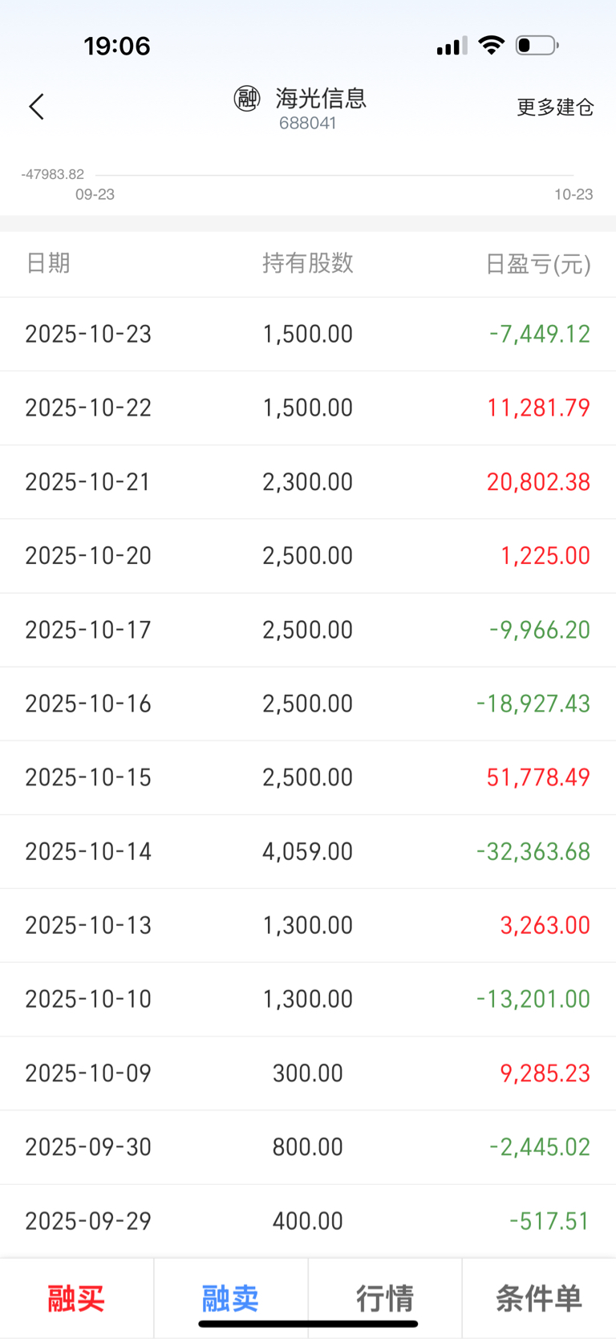Tap the 日盈亏(元) column header

[x=537, y=264]
